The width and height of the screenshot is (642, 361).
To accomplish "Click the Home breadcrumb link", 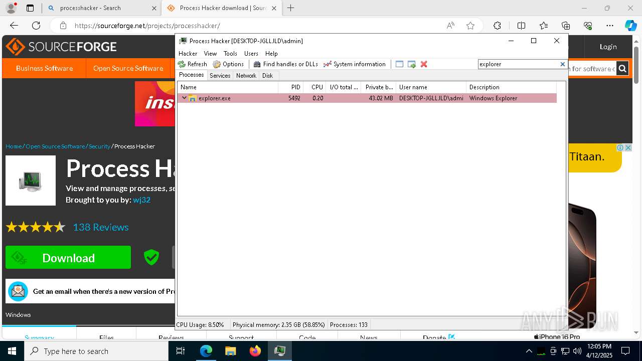I will click(x=14, y=146).
